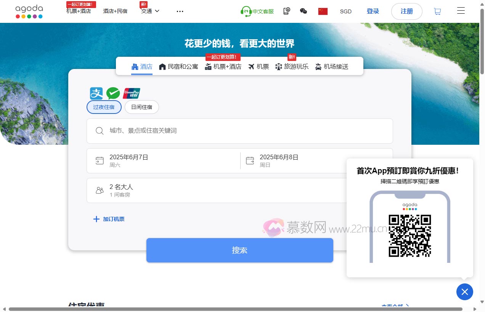Expand the 交通 dropdown menu
Image resolution: width=485 pixels, height=312 pixels.
(150, 11)
